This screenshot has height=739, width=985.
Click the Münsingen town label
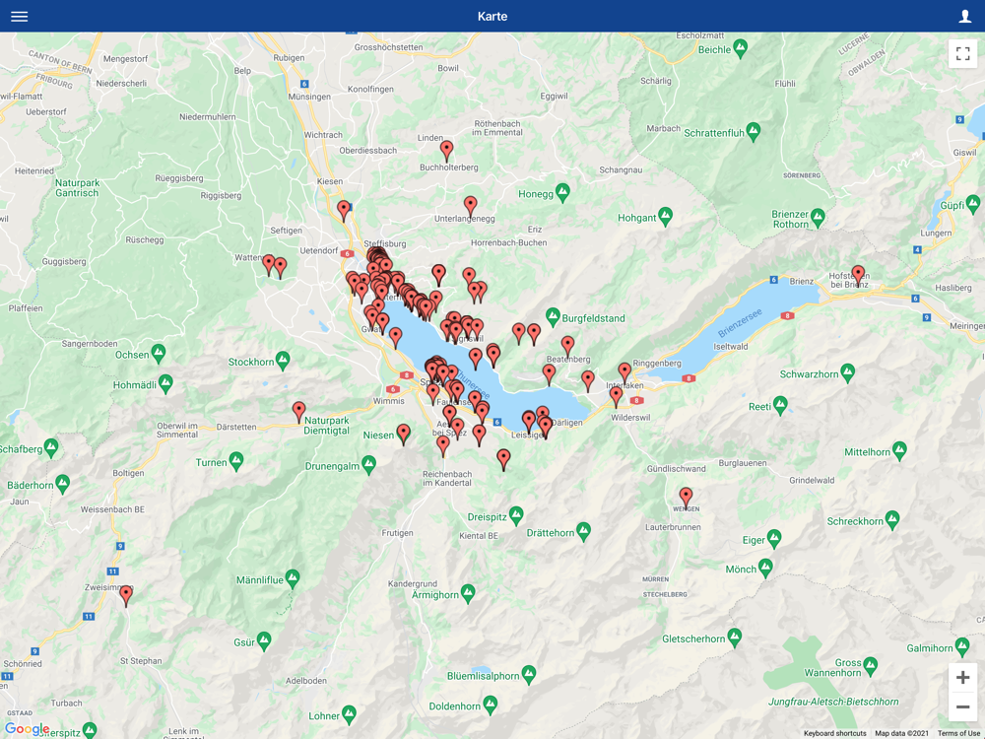tap(309, 97)
